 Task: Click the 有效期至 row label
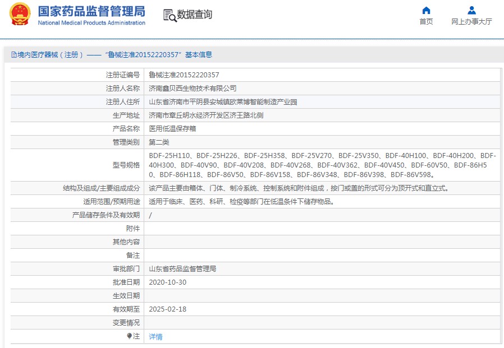(126, 309)
